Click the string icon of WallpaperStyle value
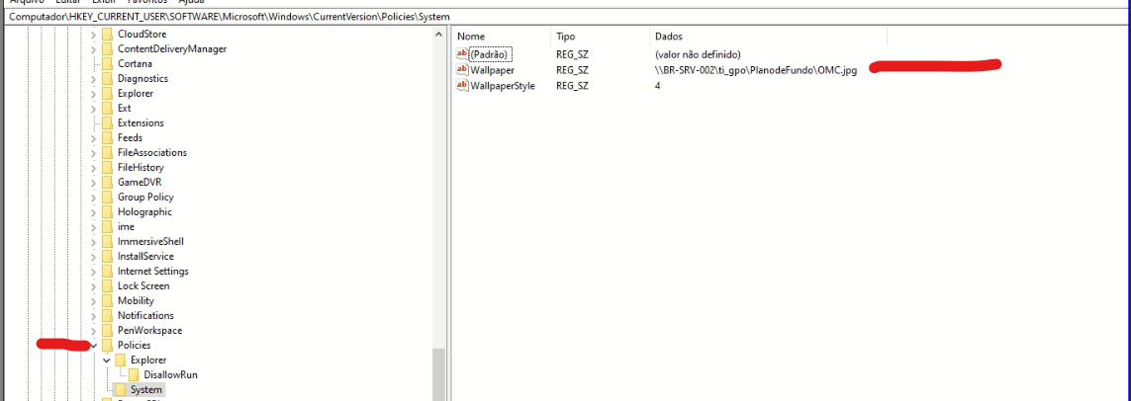The height and width of the screenshot is (401, 1131). [462, 85]
